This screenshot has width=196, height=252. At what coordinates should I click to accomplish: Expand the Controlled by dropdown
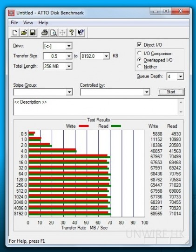(147, 92)
